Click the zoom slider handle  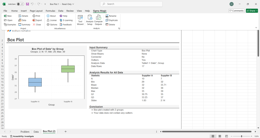[x=241, y=136]
